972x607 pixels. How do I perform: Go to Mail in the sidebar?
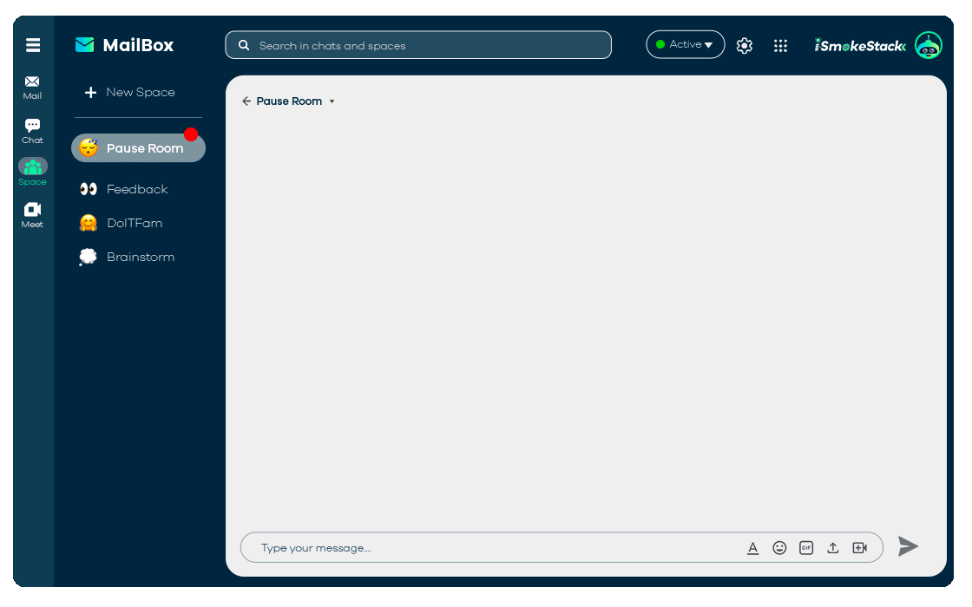pos(32,88)
